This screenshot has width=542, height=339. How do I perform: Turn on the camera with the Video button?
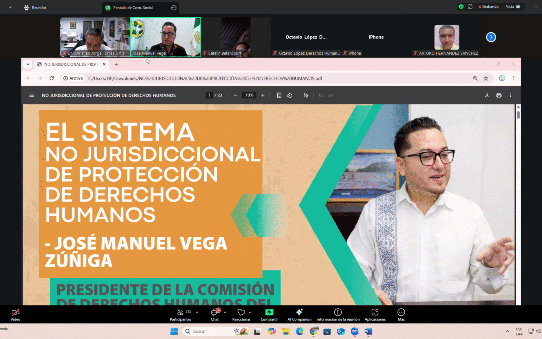15,314
